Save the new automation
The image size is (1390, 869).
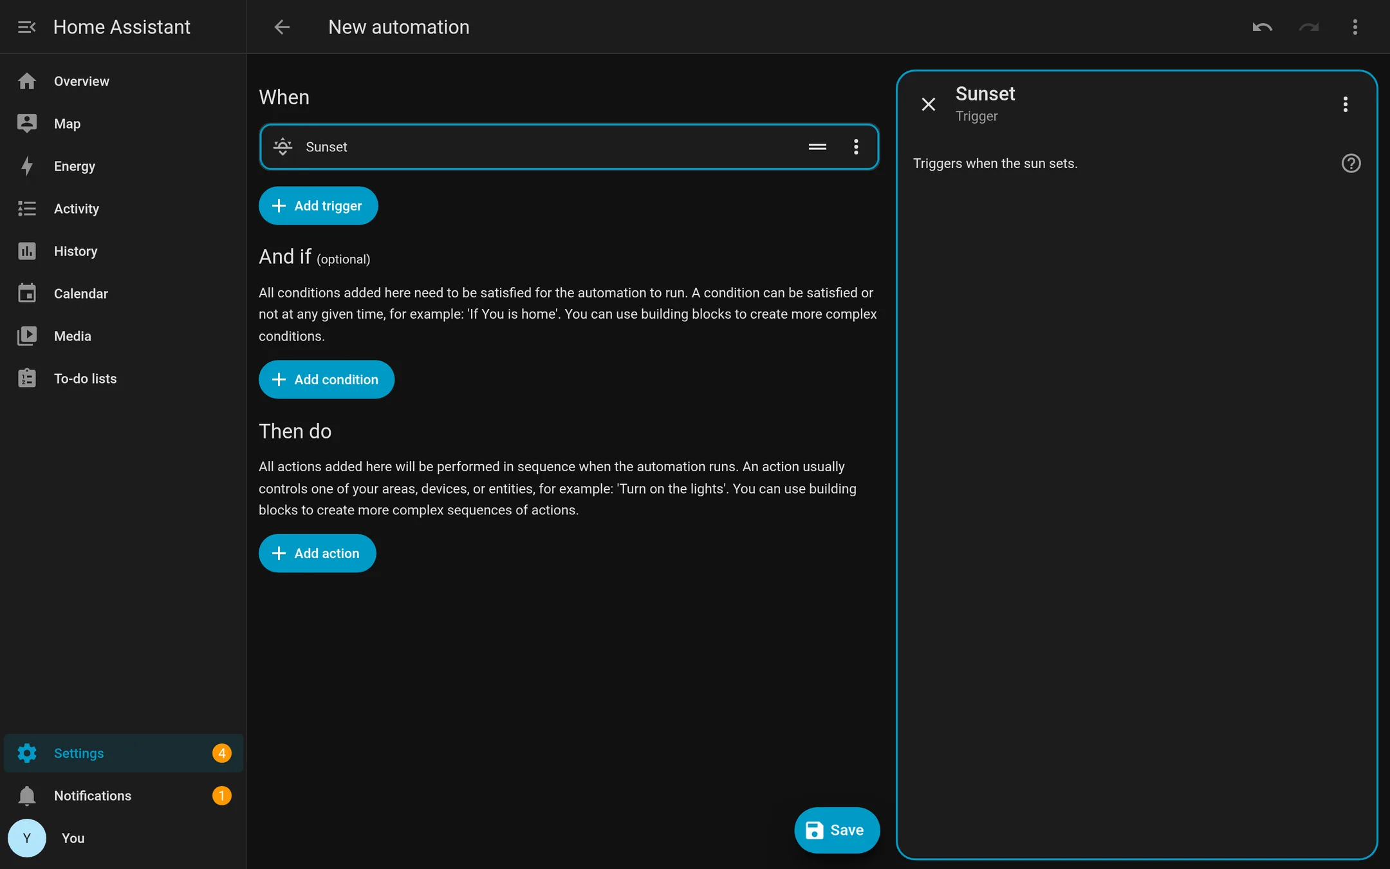[837, 830]
